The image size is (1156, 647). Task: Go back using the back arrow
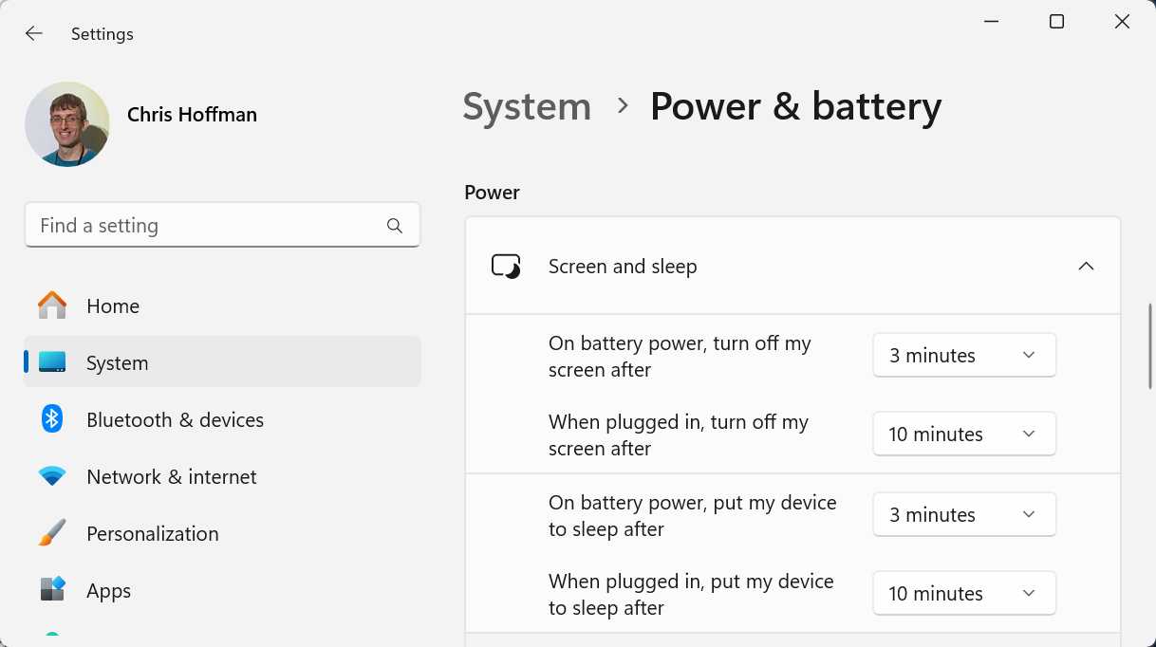(33, 33)
